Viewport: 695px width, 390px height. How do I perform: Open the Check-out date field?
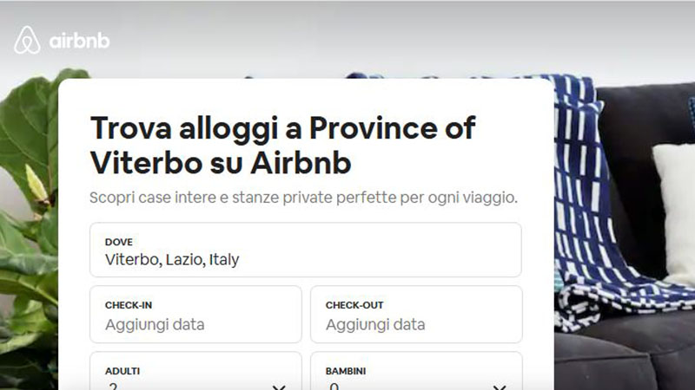pos(416,314)
